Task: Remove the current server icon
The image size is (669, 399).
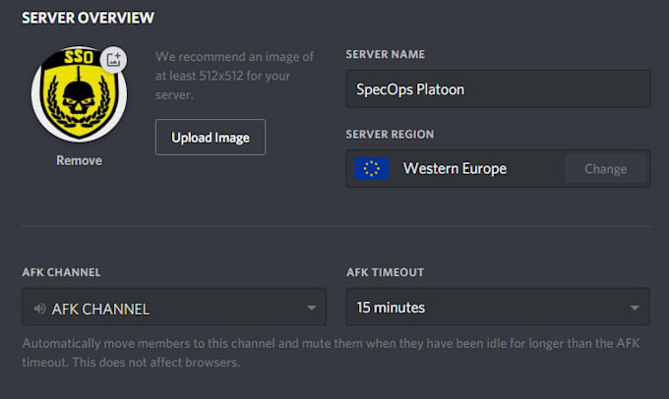Action: click(x=79, y=160)
